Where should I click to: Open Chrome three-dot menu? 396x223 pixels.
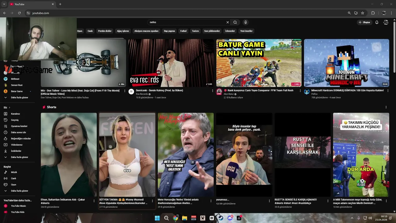point(392,13)
